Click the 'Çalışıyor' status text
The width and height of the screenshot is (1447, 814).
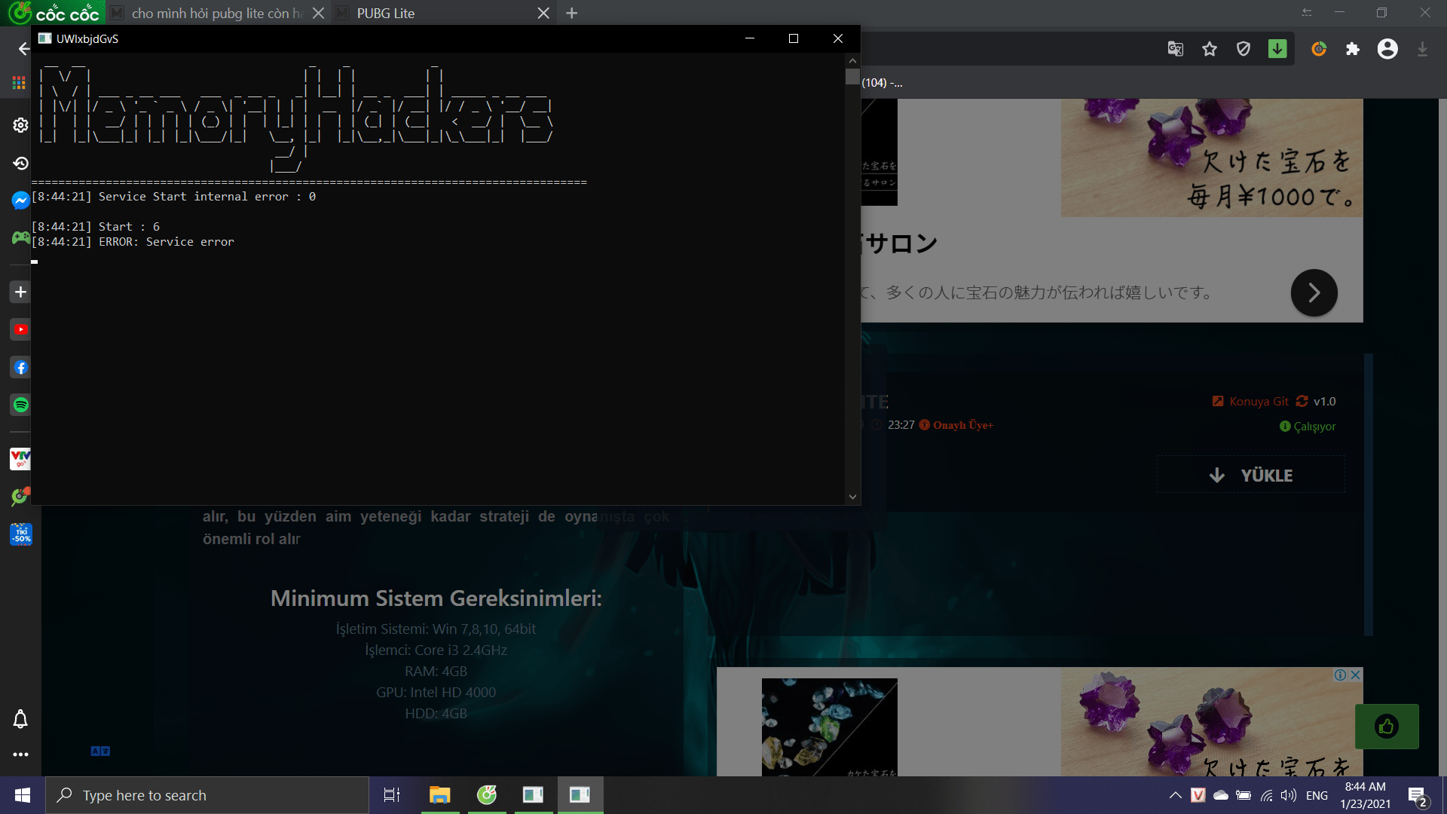click(x=1314, y=427)
